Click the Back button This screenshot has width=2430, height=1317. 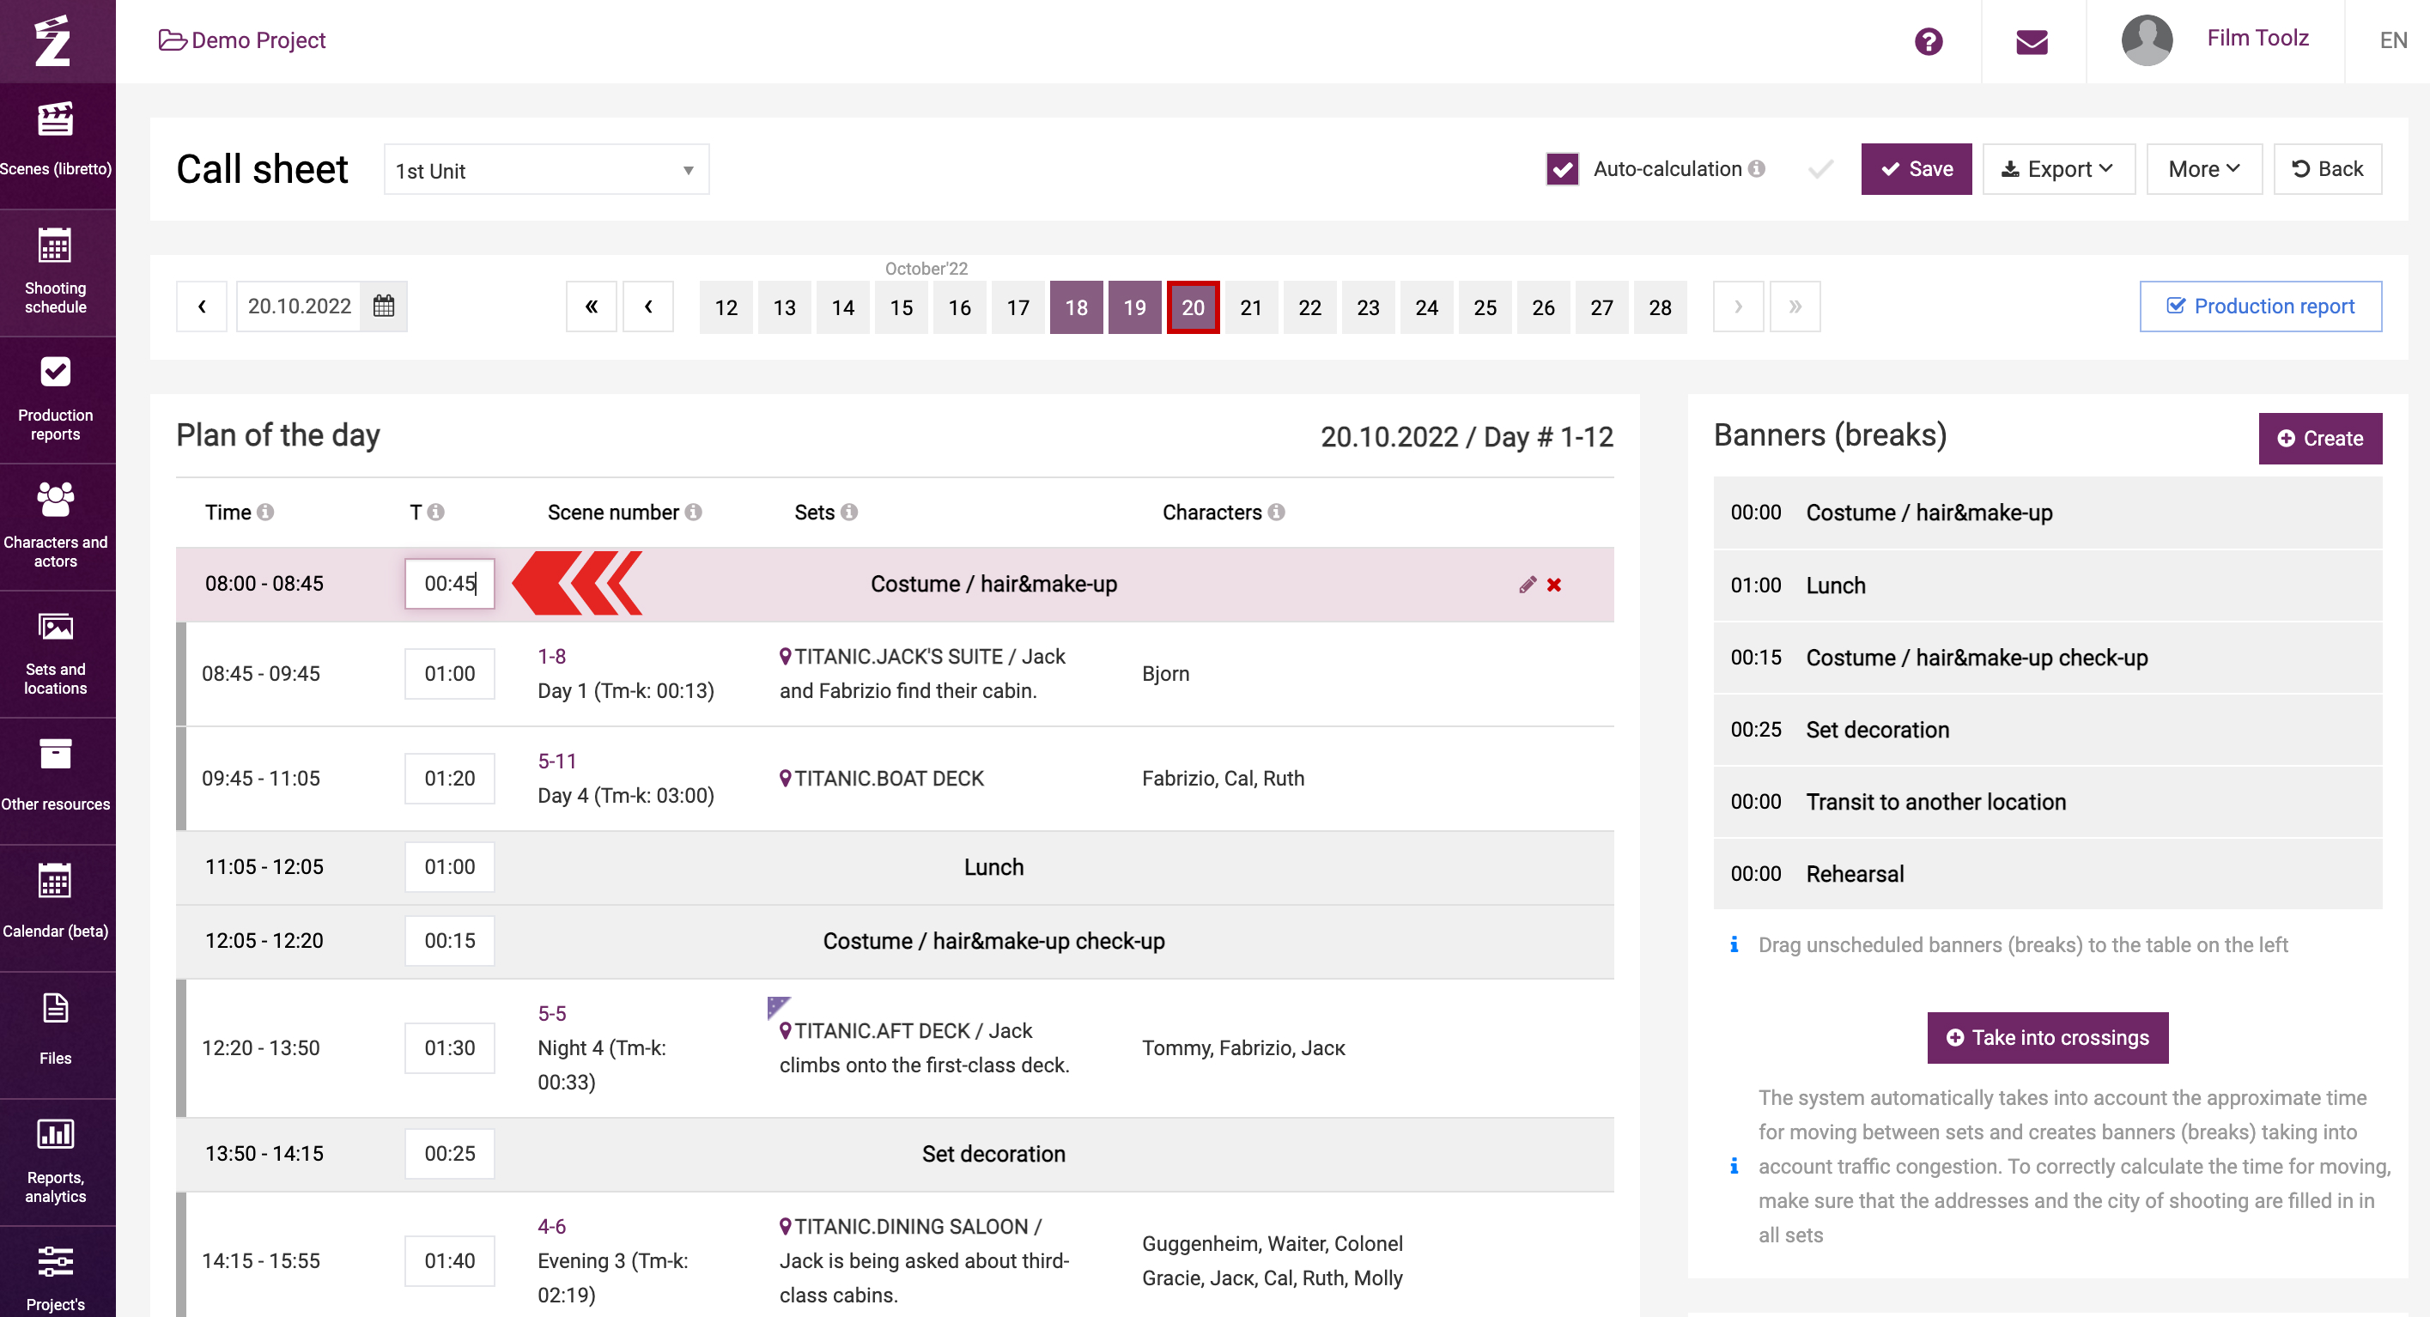2327,169
